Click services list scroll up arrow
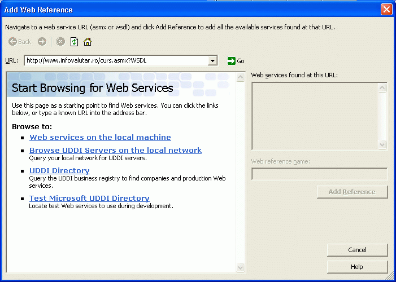Screen dimensions: 396x282 382,88
